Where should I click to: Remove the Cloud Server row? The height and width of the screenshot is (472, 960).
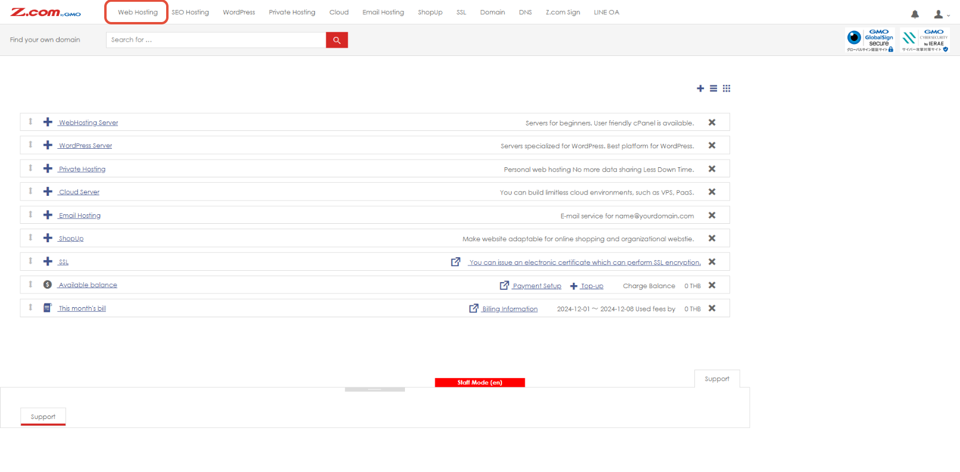(x=712, y=192)
